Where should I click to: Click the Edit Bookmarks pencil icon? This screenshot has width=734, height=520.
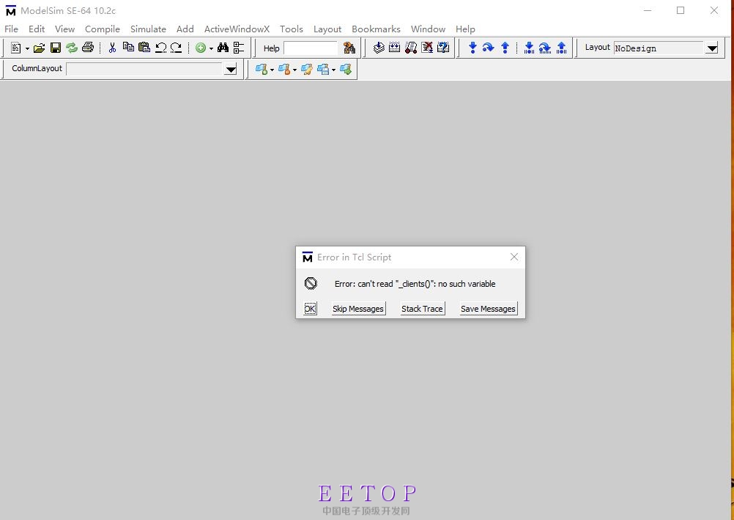click(x=307, y=70)
